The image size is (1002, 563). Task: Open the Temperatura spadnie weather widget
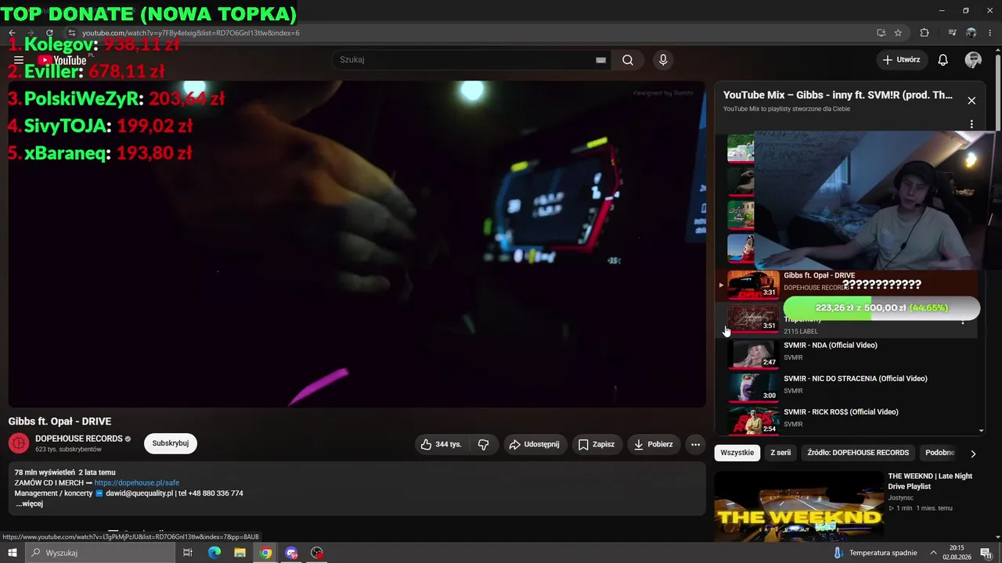click(874, 553)
